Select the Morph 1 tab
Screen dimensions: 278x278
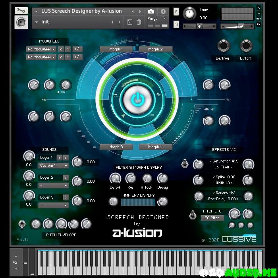[116, 49]
